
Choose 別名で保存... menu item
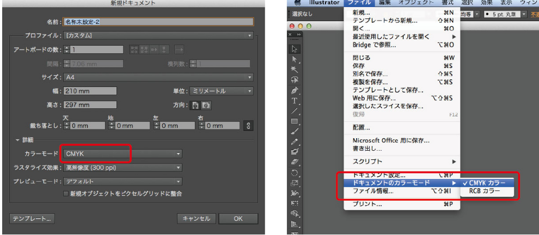click(x=402, y=74)
